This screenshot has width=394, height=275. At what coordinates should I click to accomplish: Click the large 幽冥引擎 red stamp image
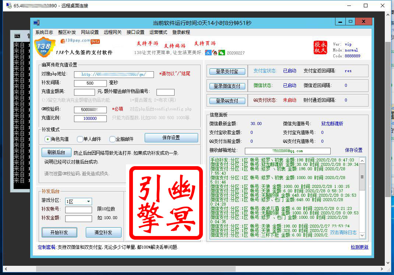pyautogui.click(x=164, y=203)
